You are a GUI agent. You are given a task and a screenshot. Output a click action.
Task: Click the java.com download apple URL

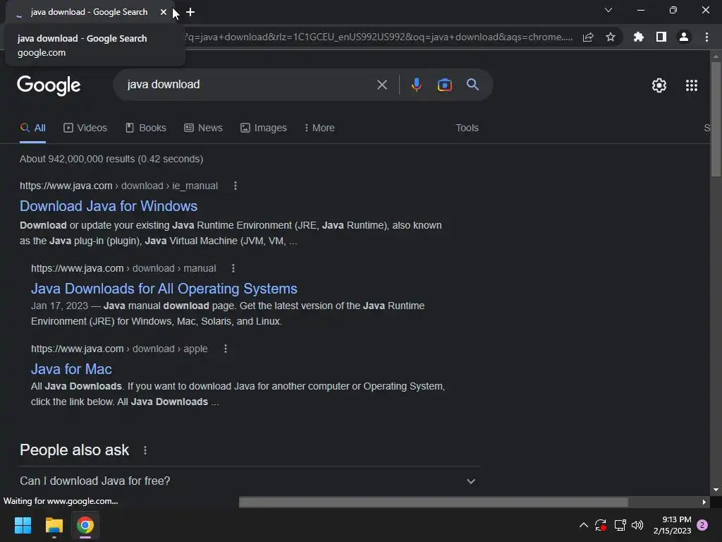(119, 349)
